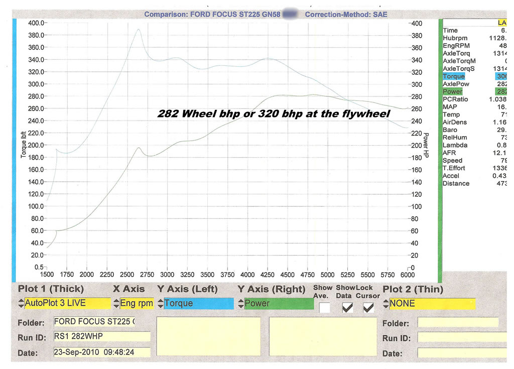The image size is (514, 369).
Task: Open the Y Axis Left Torque selector
Action: point(196,303)
